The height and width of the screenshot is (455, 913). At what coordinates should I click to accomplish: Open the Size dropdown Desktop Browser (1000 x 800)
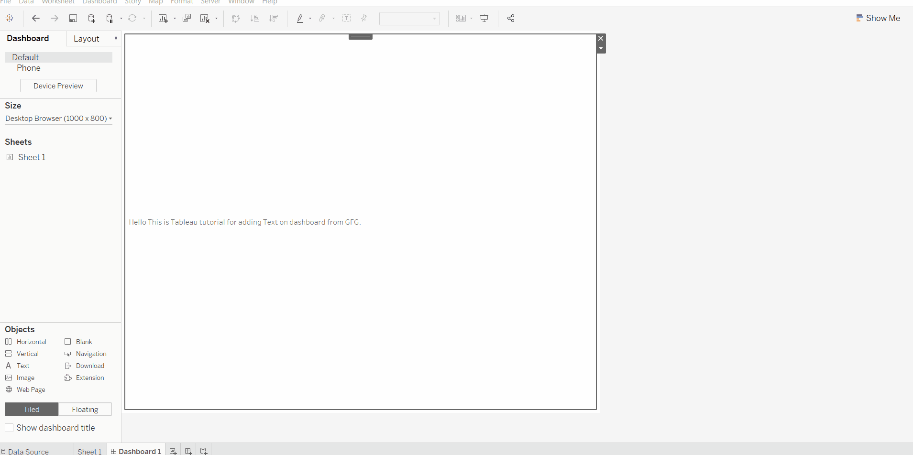pyautogui.click(x=59, y=119)
